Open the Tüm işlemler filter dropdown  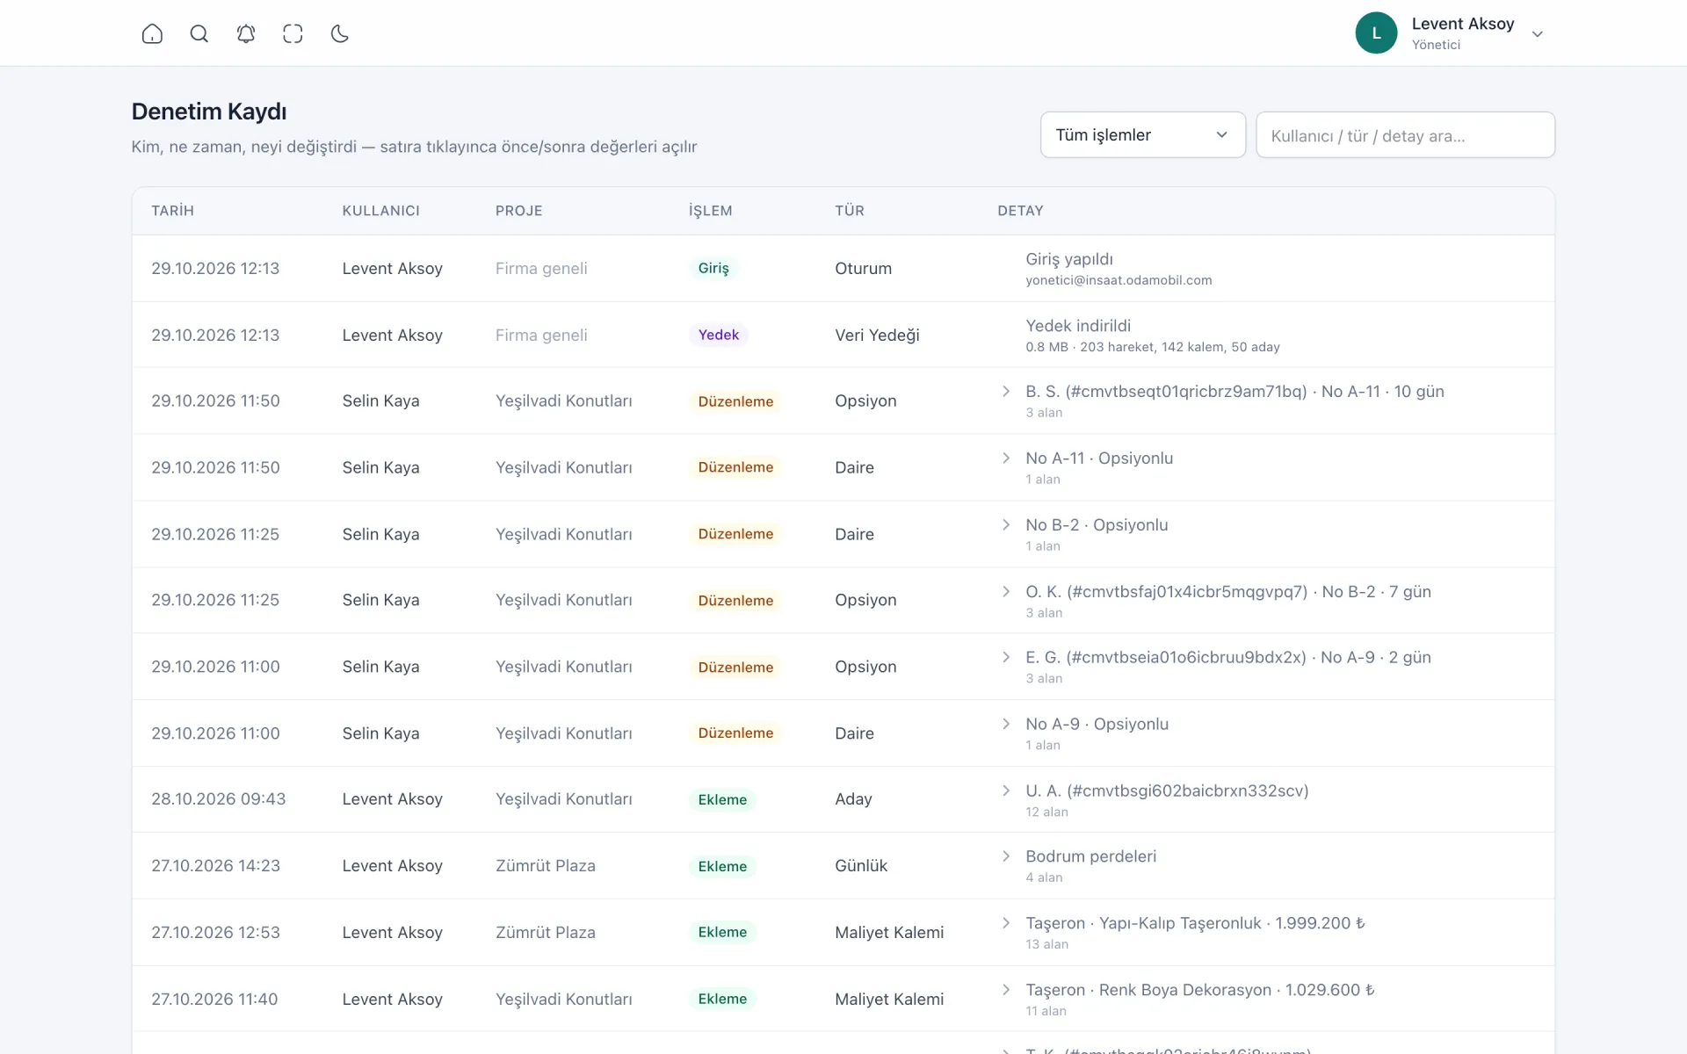pyautogui.click(x=1143, y=135)
